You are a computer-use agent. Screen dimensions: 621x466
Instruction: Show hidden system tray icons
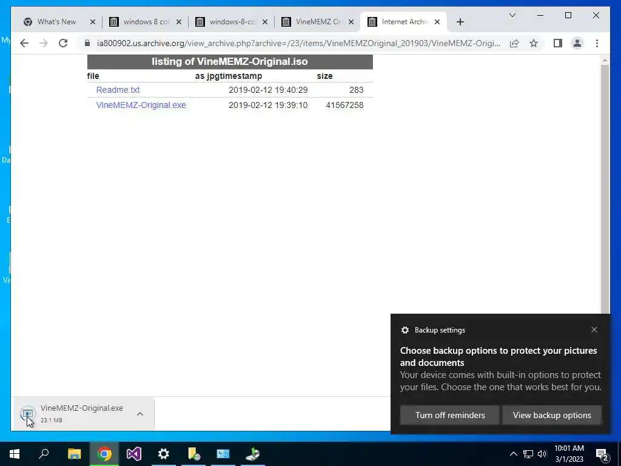(x=513, y=454)
